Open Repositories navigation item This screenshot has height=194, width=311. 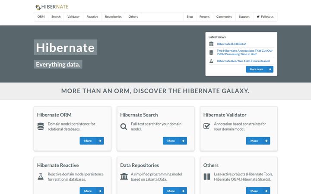(113, 17)
